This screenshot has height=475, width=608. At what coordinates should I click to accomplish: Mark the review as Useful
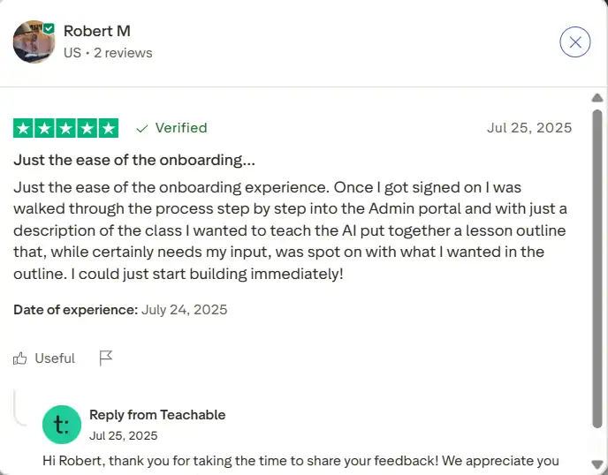tap(44, 358)
